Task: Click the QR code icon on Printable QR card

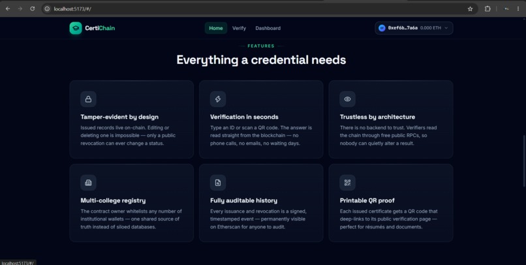Action: 348,183
